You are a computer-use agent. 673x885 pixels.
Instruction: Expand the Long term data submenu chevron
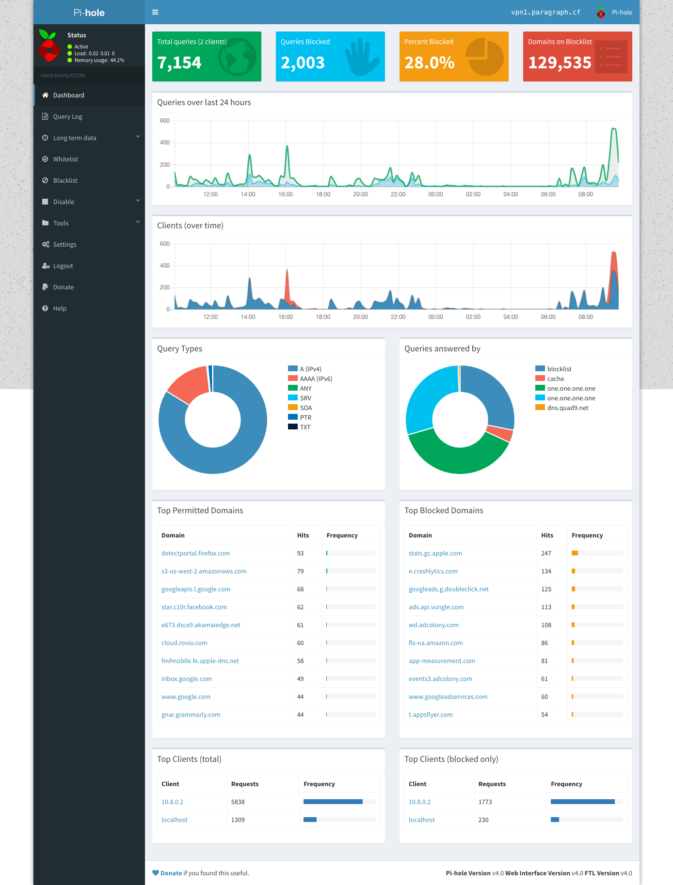tap(138, 137)
